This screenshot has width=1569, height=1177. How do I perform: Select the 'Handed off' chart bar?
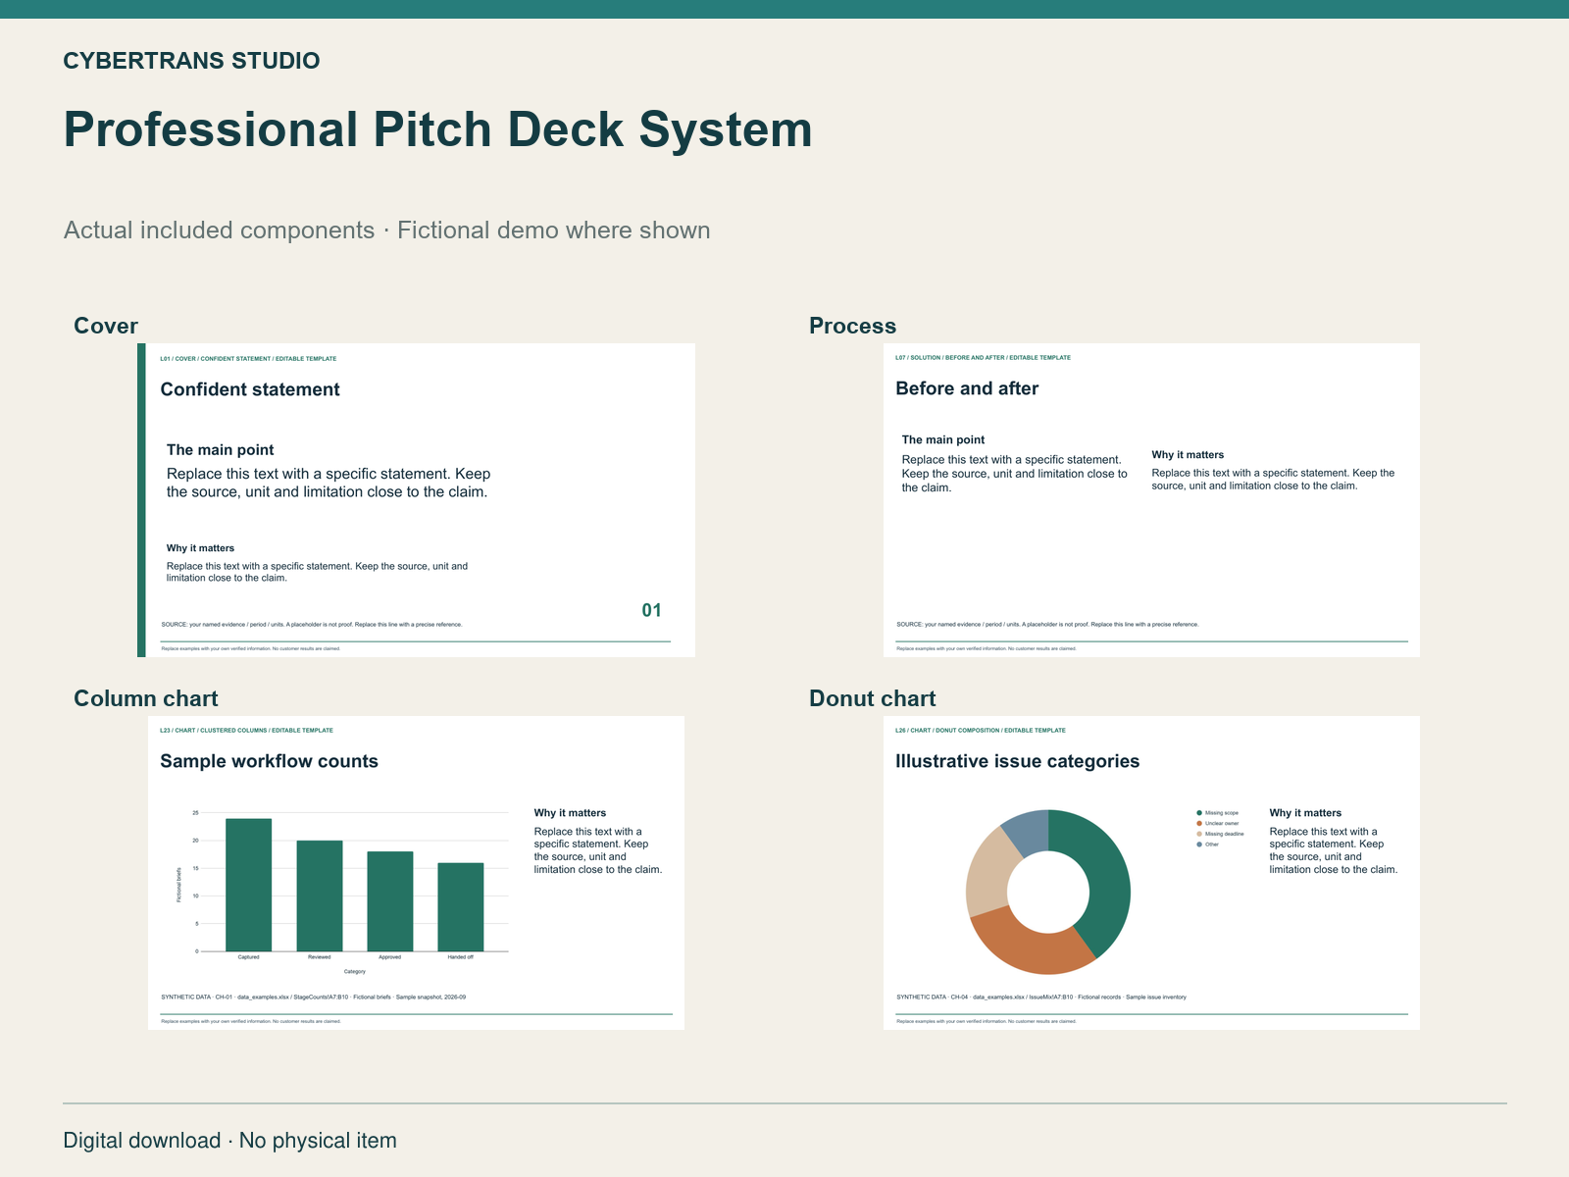461,907
